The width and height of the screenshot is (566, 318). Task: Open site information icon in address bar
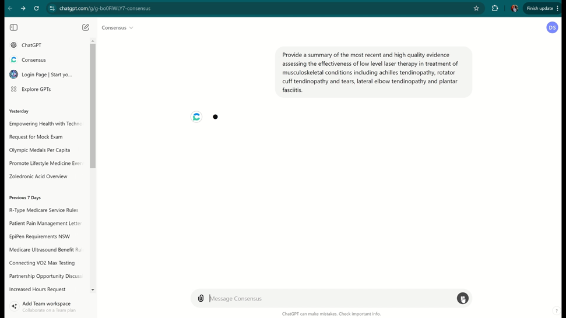click(52, 8)
